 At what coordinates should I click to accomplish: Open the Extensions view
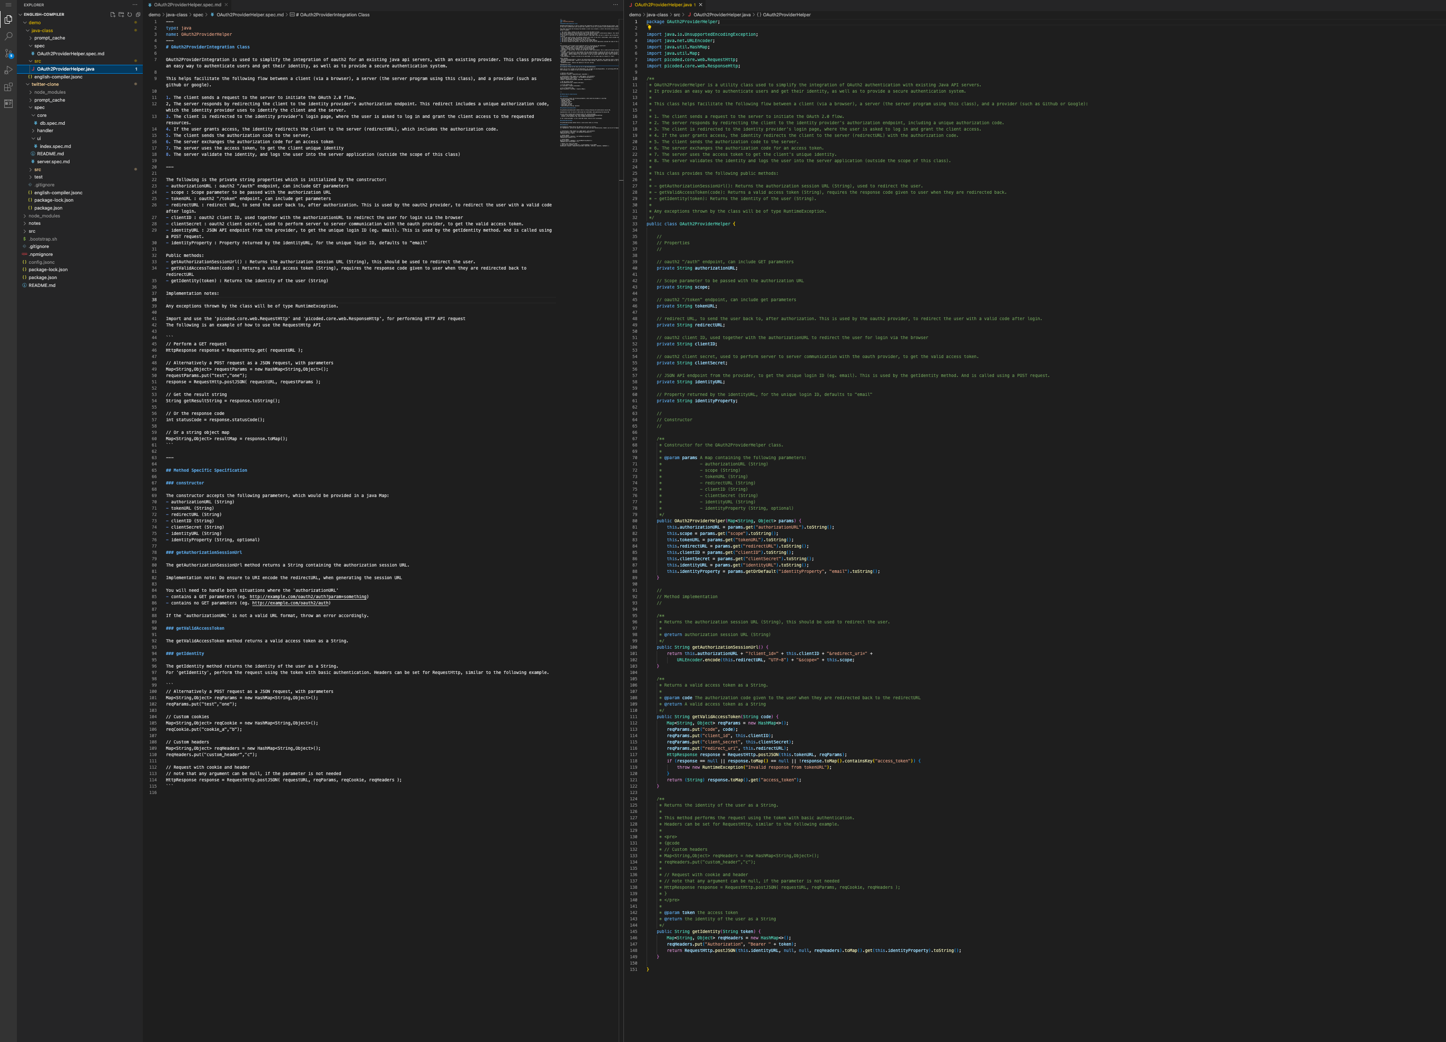pos(9,87)
